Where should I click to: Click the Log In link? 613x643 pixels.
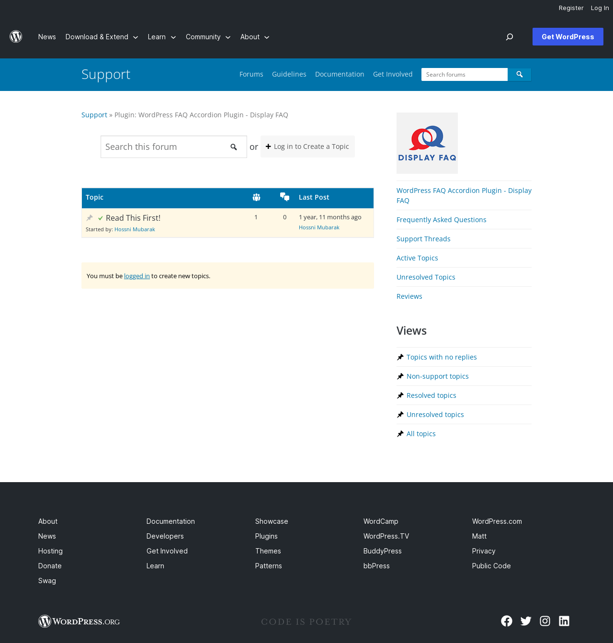coord(600,8)
